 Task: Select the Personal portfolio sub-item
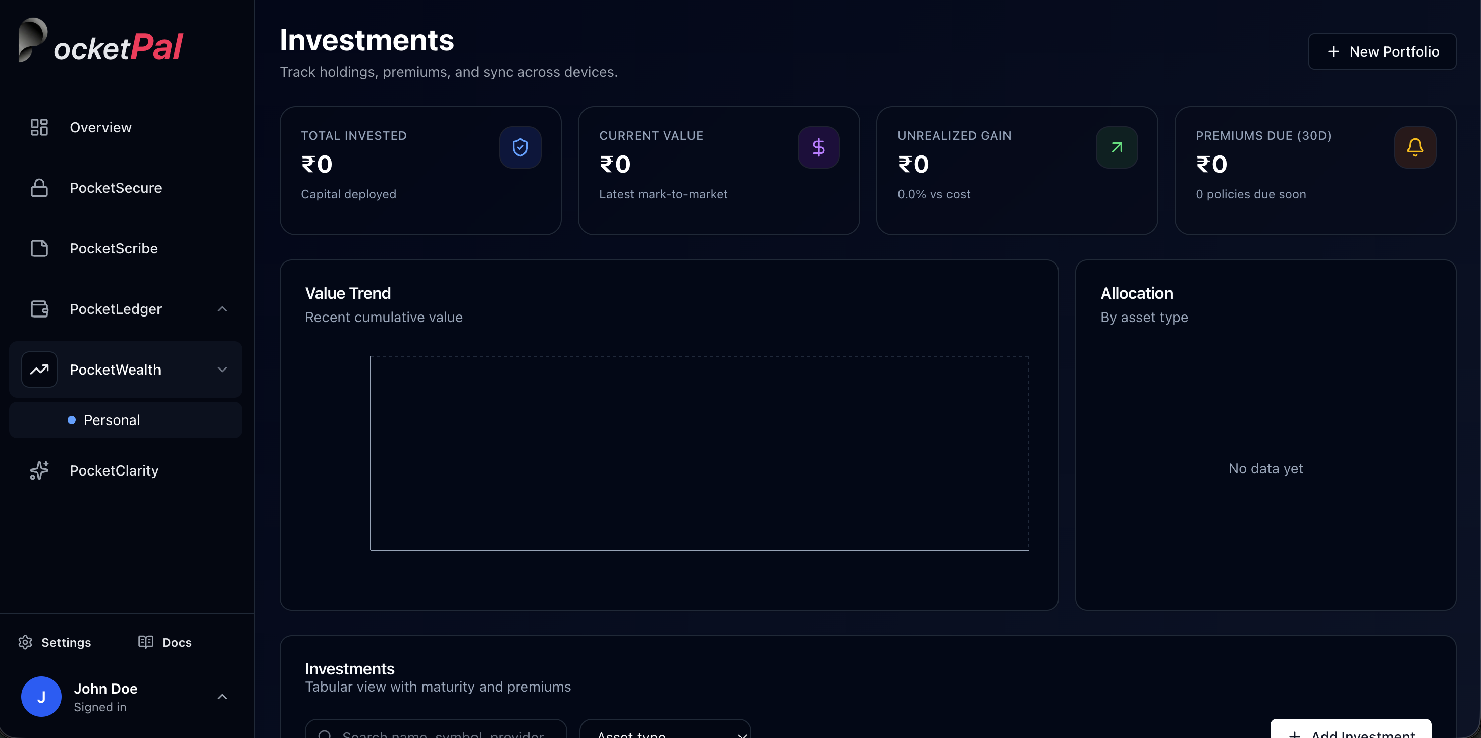point(125,420)
